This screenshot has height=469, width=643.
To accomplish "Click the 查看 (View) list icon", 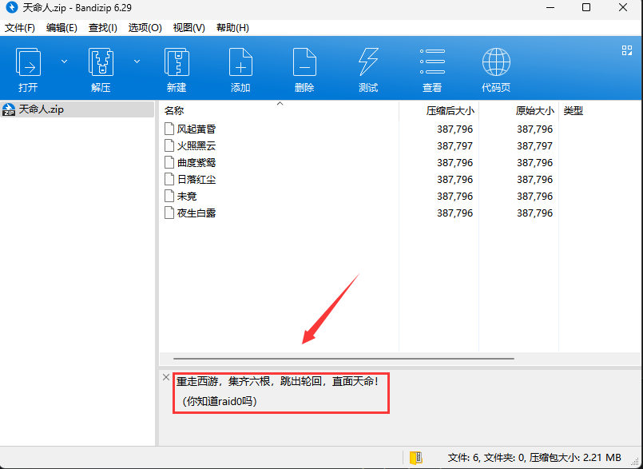I will [432, 62].
